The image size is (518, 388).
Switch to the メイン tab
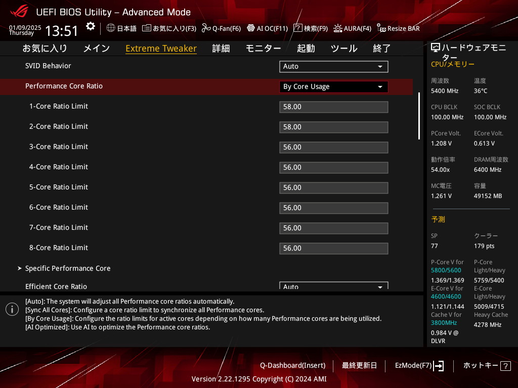(x=96, y=48)
